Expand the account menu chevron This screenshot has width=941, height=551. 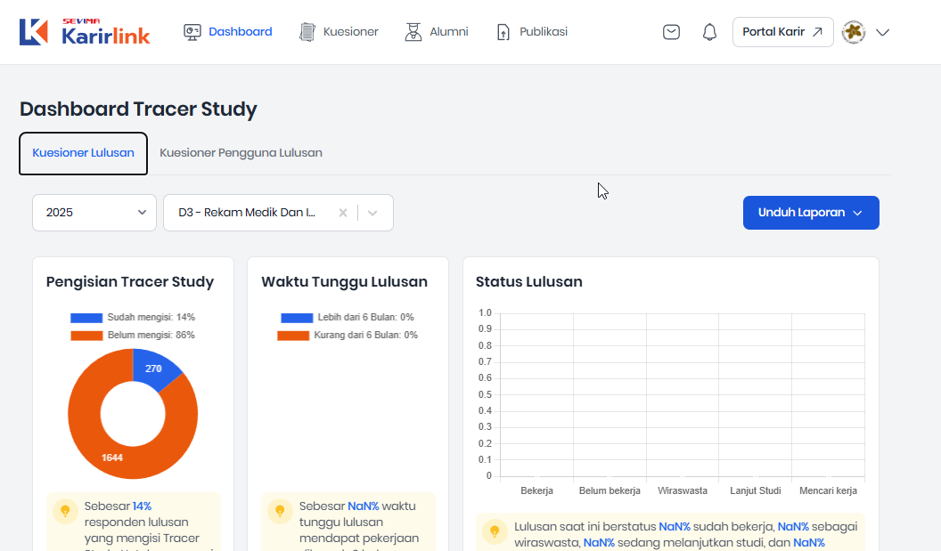point(882,32)
